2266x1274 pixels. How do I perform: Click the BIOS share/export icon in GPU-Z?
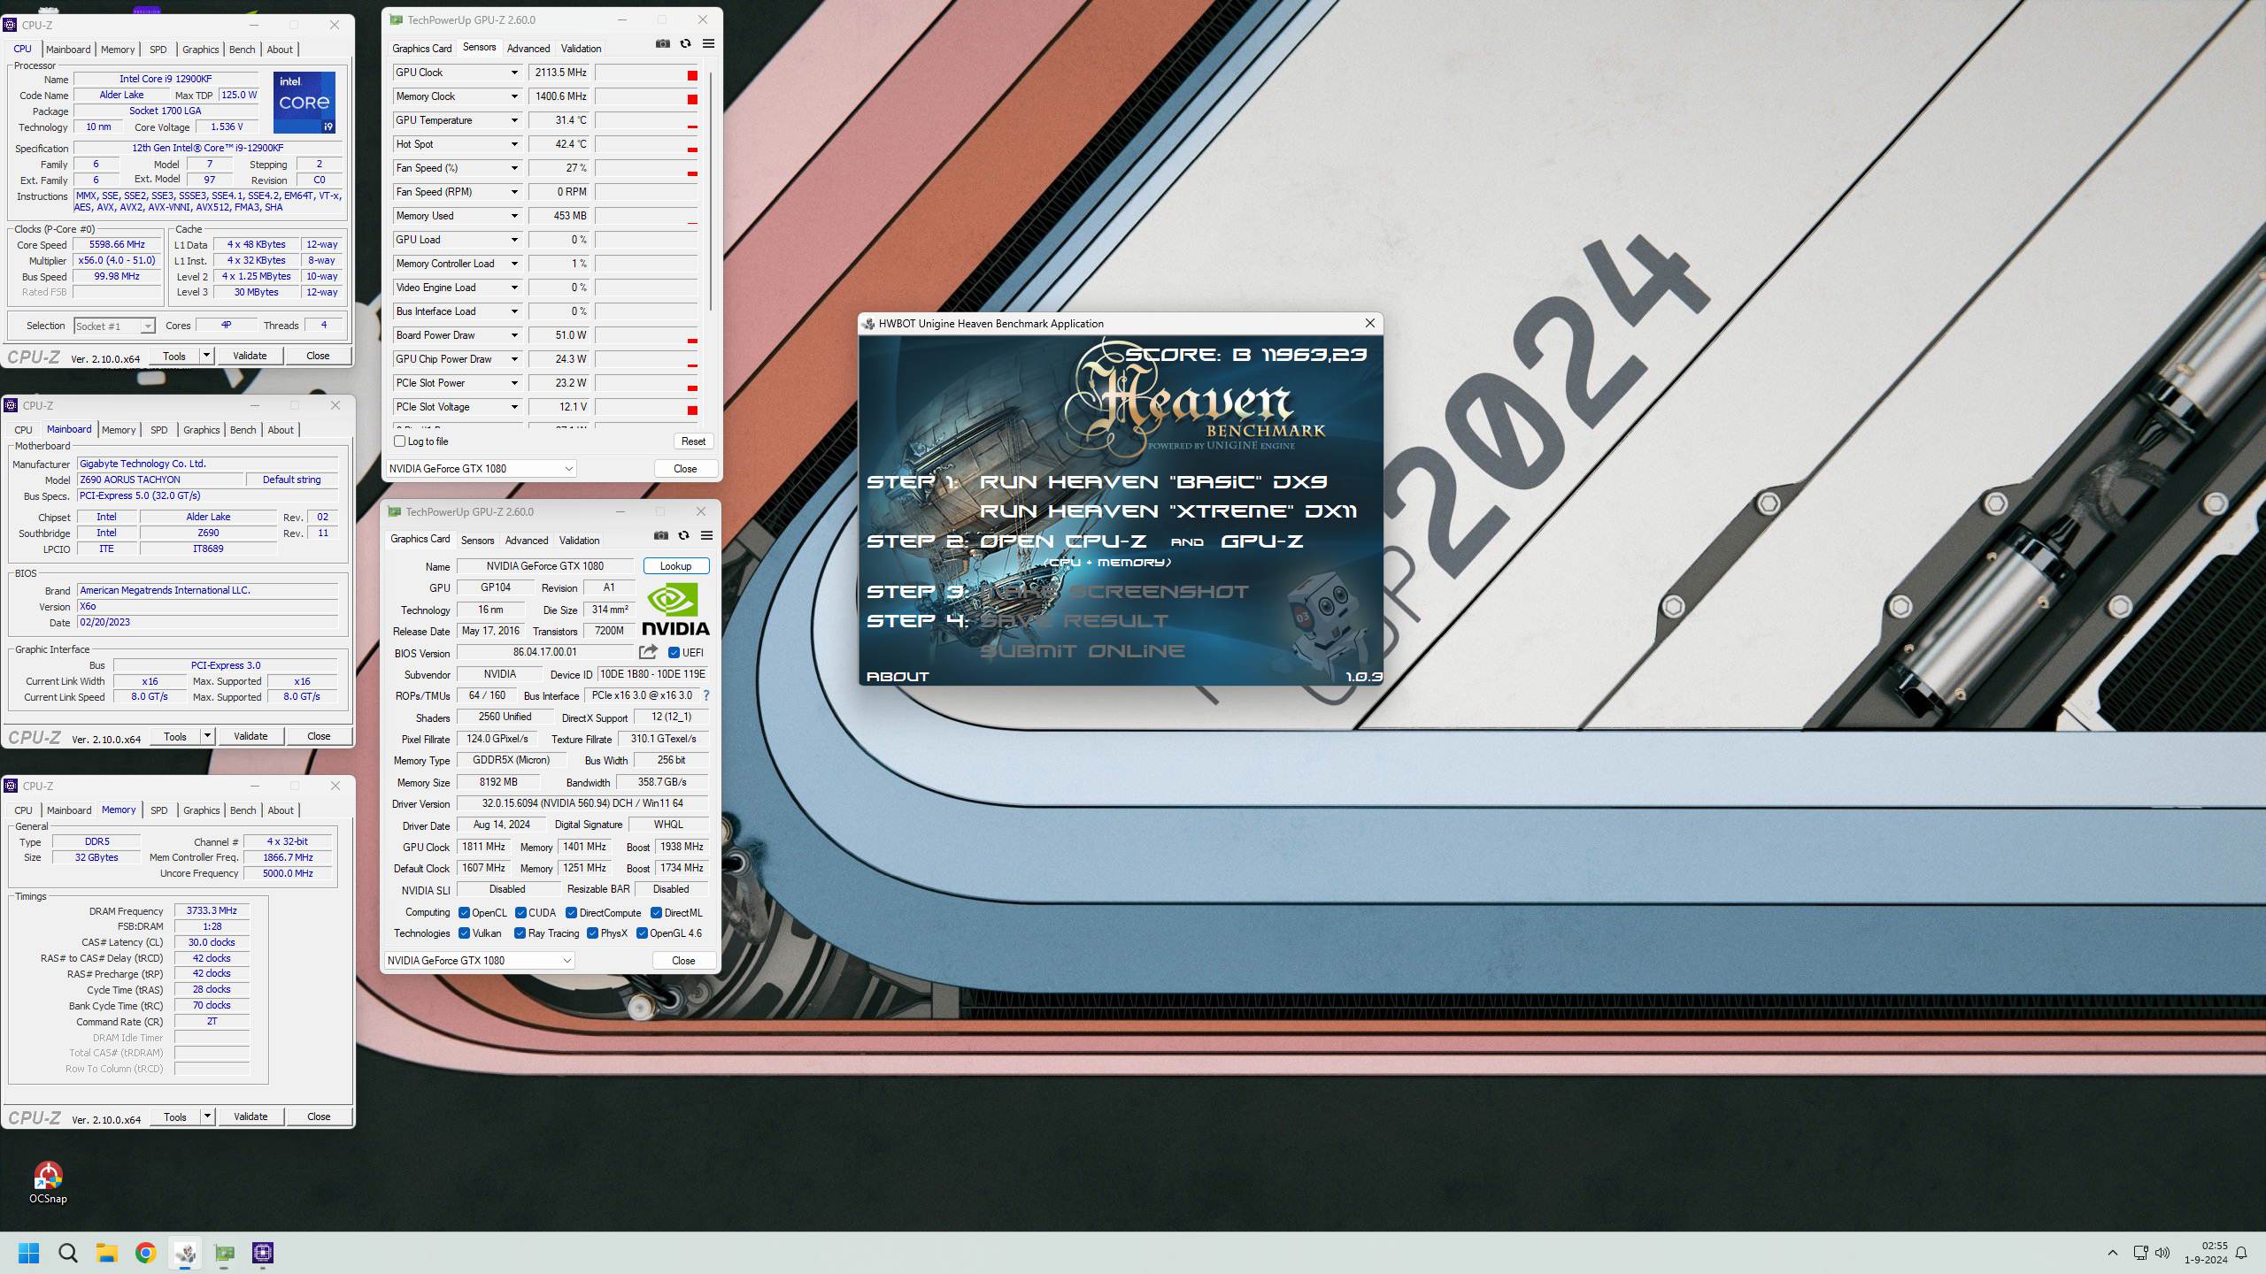pos(648,652)
